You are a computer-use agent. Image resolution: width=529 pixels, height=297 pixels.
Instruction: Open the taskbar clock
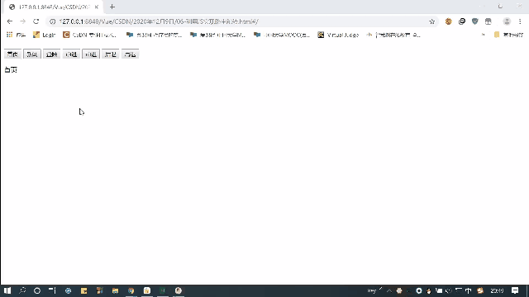498,290
